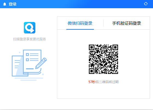Click the QR code's top-left finder square
This screenshot has height=110, width=153.
[91, 47]
